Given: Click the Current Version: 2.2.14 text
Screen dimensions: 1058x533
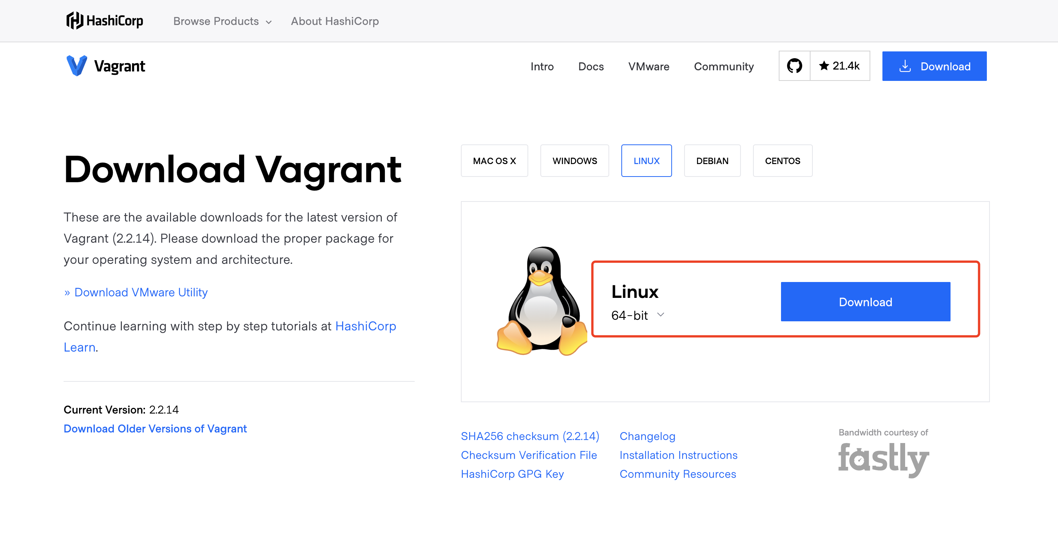Looking at the screenshot, I should tap(121, 409).
